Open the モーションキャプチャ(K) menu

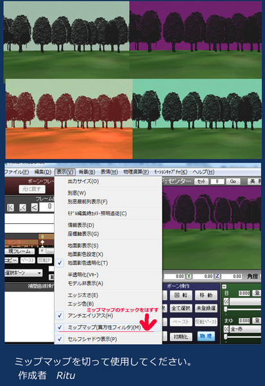pos(171,172)
